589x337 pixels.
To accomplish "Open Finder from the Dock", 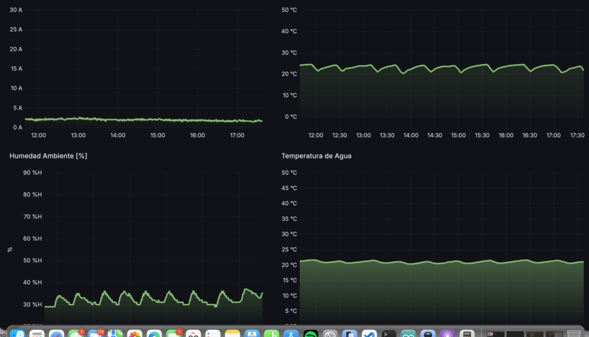I will pos(17,333).
